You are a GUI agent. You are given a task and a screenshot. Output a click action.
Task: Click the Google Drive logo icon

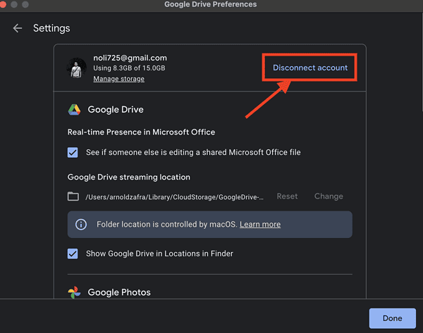[x=74, y=110]
